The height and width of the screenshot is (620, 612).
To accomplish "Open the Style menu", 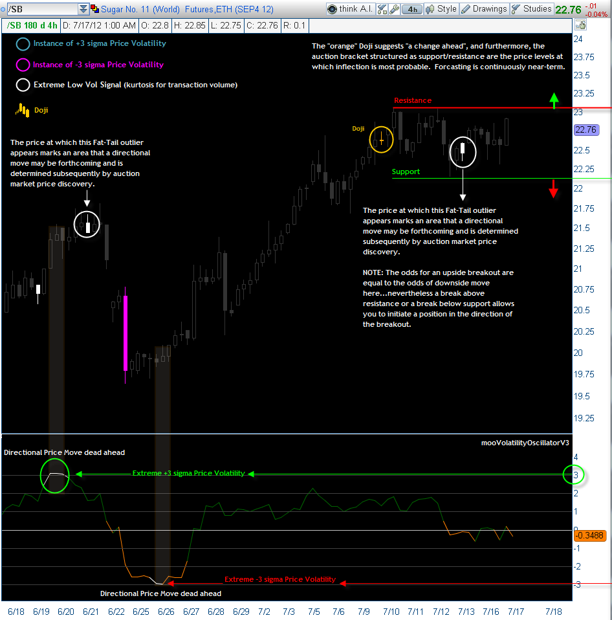I will (x=441, y=9).
